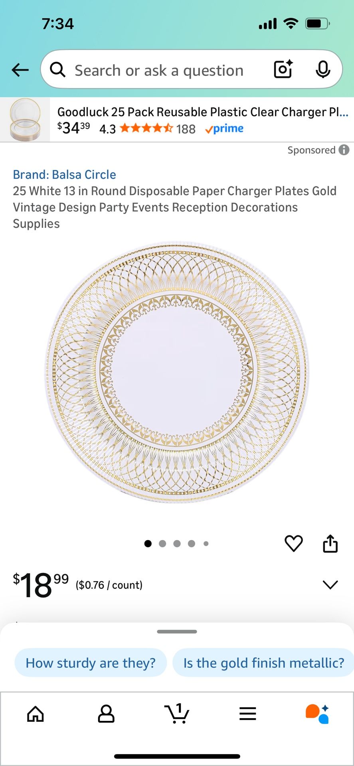
Task: Tap the search bar to ask a question
Action: pos(160,69)
